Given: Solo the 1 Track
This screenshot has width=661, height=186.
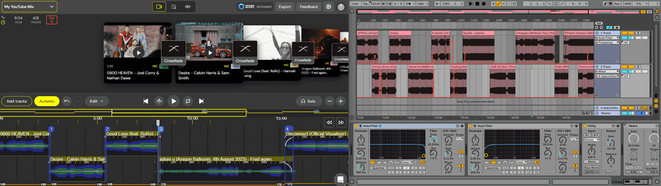Looking at the screenshot, I should pos(638,33).
